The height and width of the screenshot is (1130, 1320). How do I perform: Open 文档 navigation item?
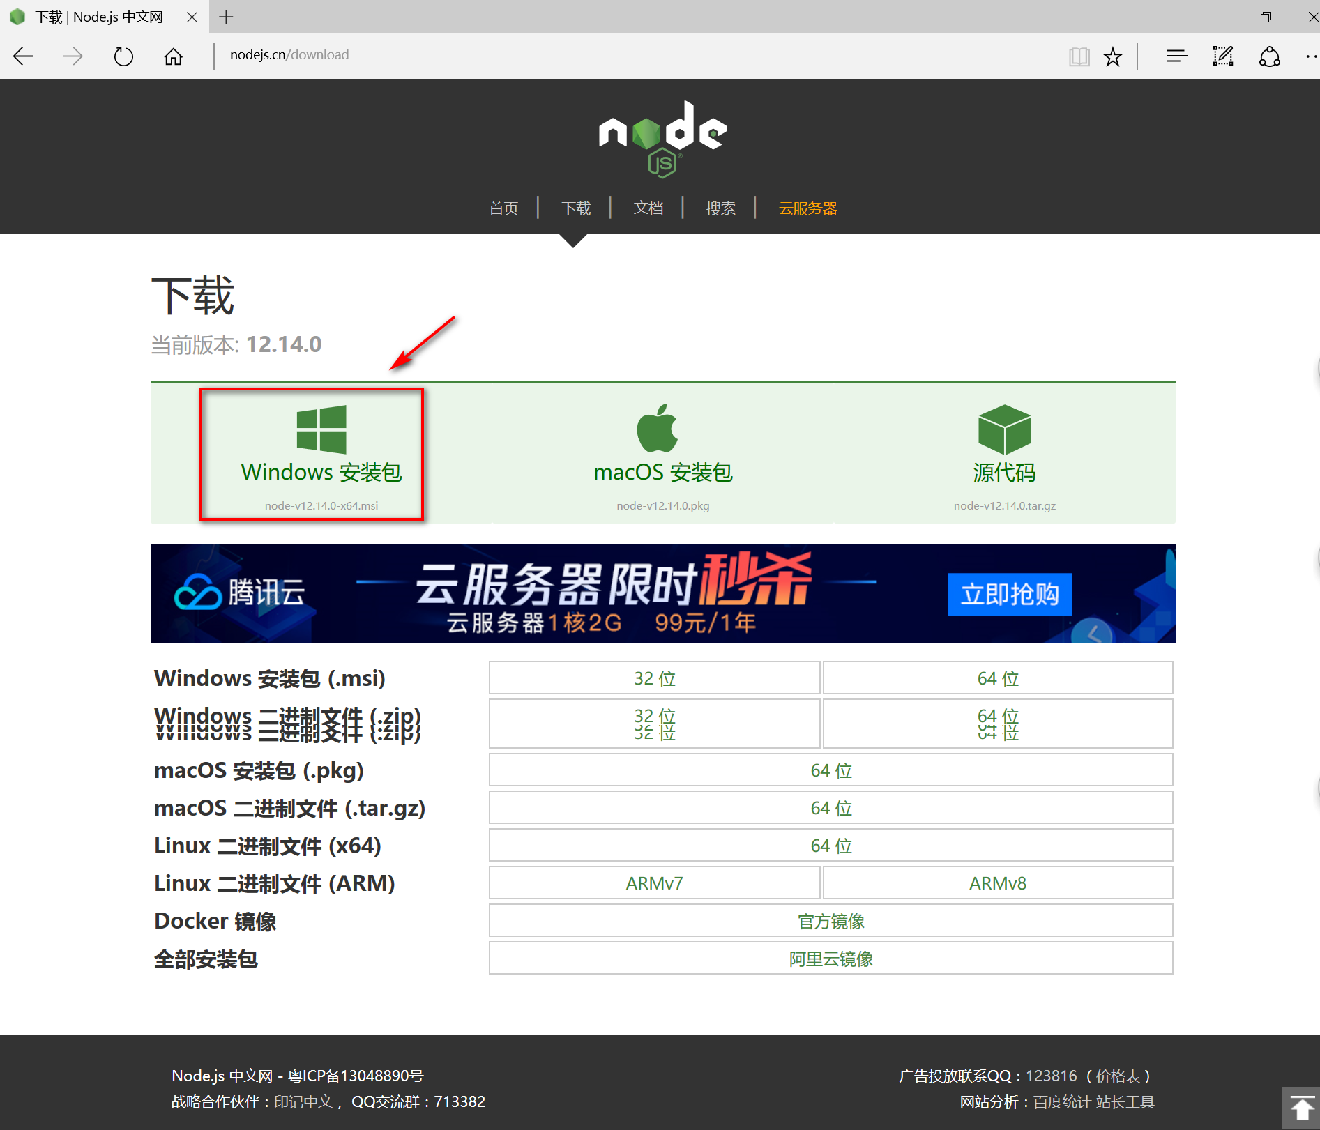pyautogui.click(x=648, y=208)
